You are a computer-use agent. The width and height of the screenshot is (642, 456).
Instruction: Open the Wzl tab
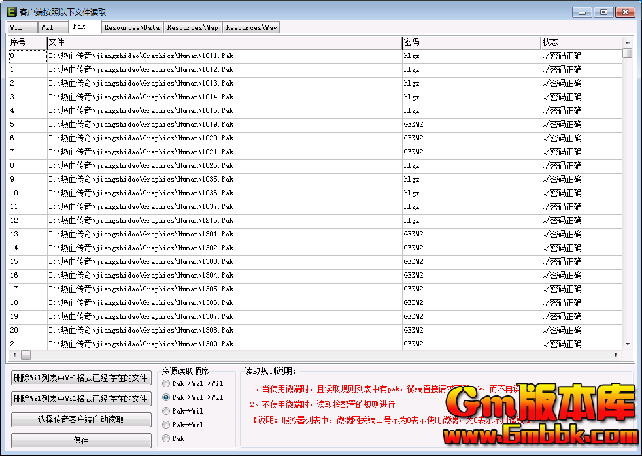tap(48, 27)
